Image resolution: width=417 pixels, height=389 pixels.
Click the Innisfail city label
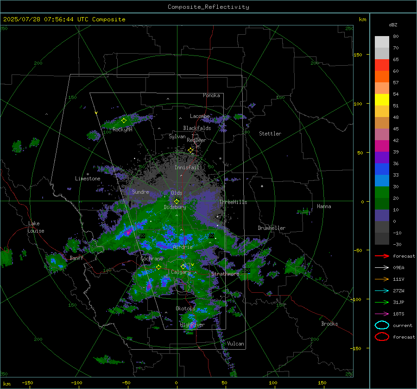[187, 167]
